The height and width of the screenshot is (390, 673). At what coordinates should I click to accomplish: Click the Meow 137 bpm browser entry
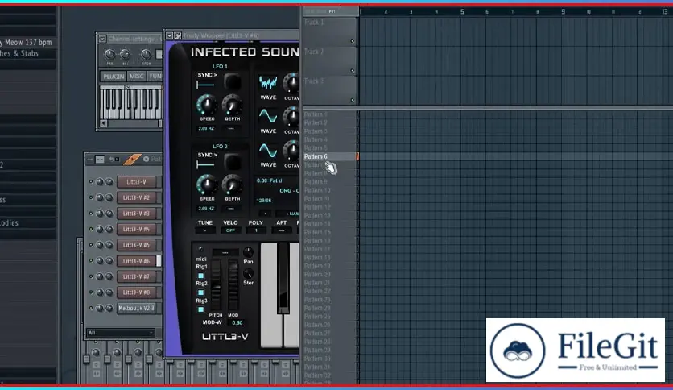[27, 42]
